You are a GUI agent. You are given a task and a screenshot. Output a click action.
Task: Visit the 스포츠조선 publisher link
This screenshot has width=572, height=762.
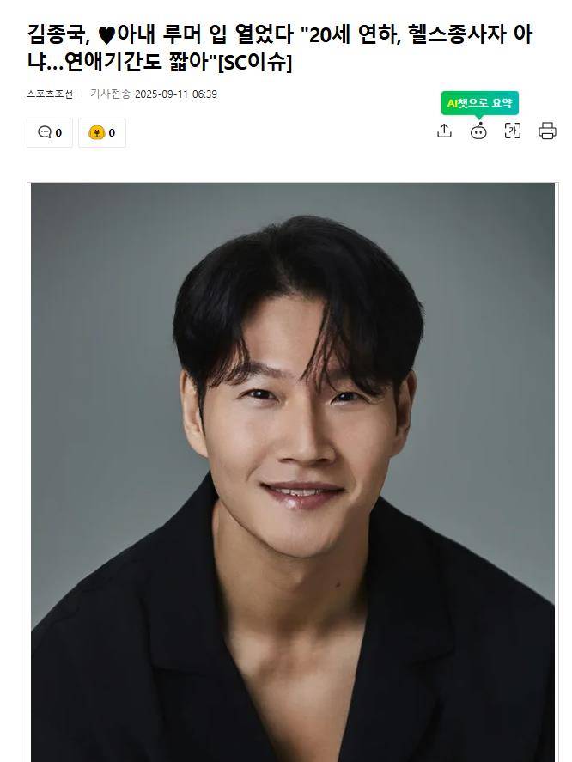(x=50, y=94)
